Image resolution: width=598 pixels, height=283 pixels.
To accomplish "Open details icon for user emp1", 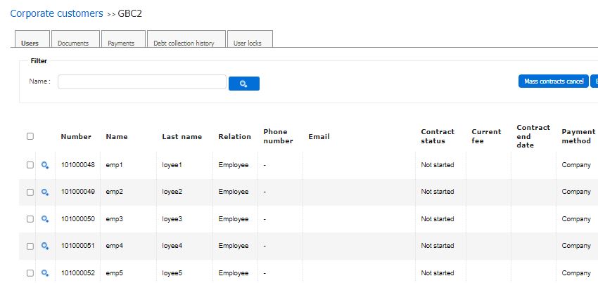I will (x=45, y=165).
